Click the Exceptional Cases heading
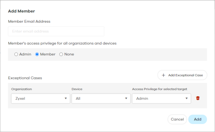This screenshot has height=132, width=215. click(x=25, y=78)
